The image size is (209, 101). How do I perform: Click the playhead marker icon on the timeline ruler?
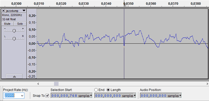click(x=125, y=5)
